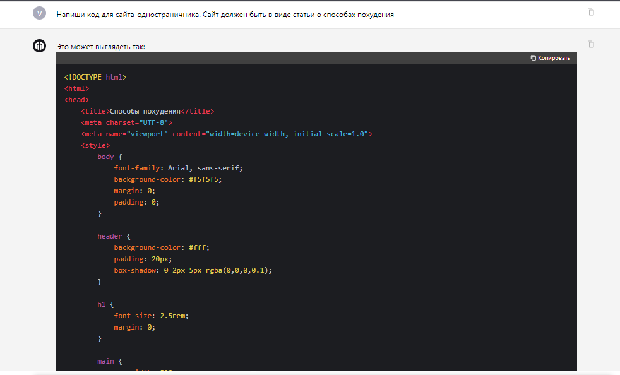This screenshot has width=620, height=375.
Task: Click the font-size: 2.5rem declaration
Action: (x=151, y=316)
